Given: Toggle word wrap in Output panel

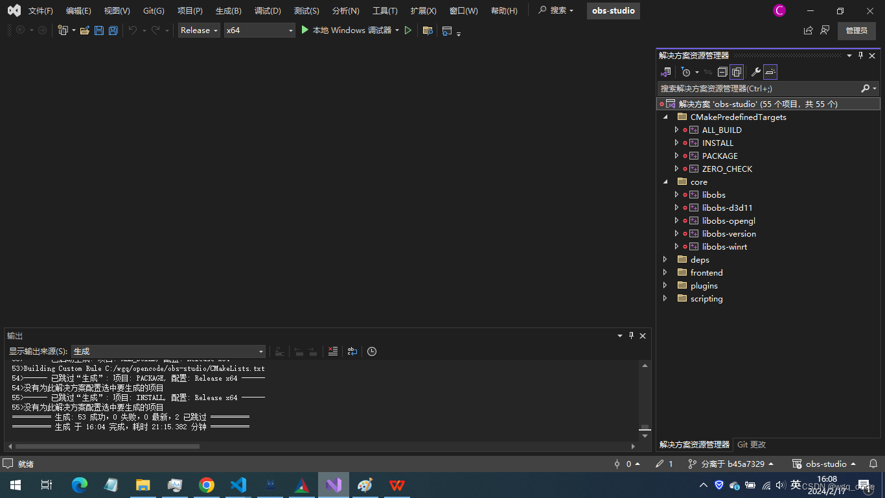Looking at the screenshot, I should 352,351.
